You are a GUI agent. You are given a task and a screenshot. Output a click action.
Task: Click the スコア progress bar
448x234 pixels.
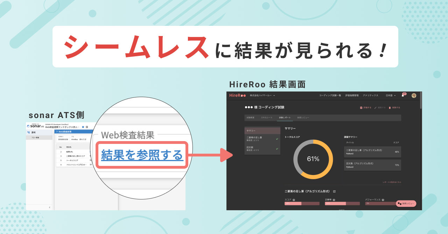[x=302, y=203]
